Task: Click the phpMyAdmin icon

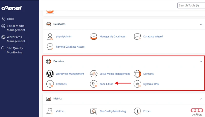Action: (x=50, y=37)
